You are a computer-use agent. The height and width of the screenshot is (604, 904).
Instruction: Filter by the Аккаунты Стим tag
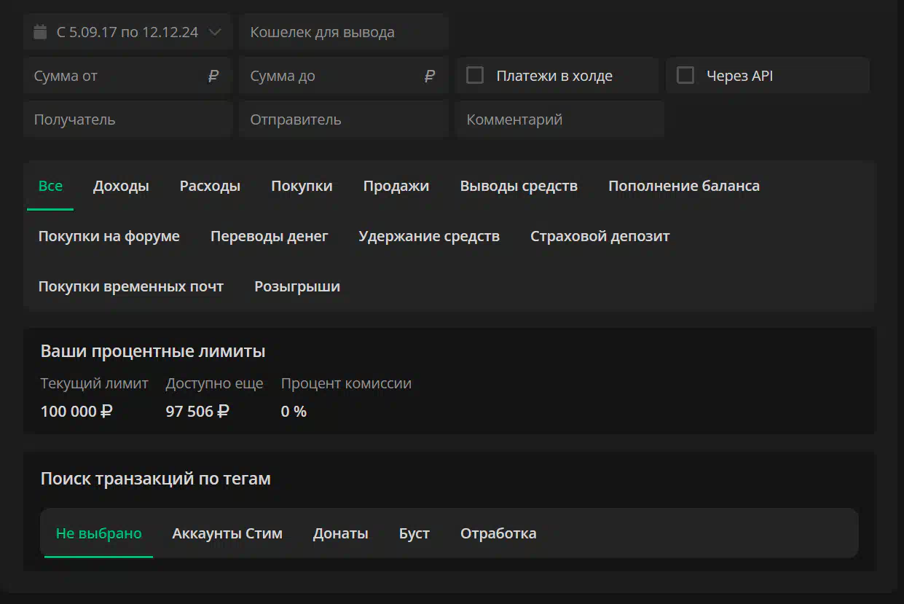point(227,533)
